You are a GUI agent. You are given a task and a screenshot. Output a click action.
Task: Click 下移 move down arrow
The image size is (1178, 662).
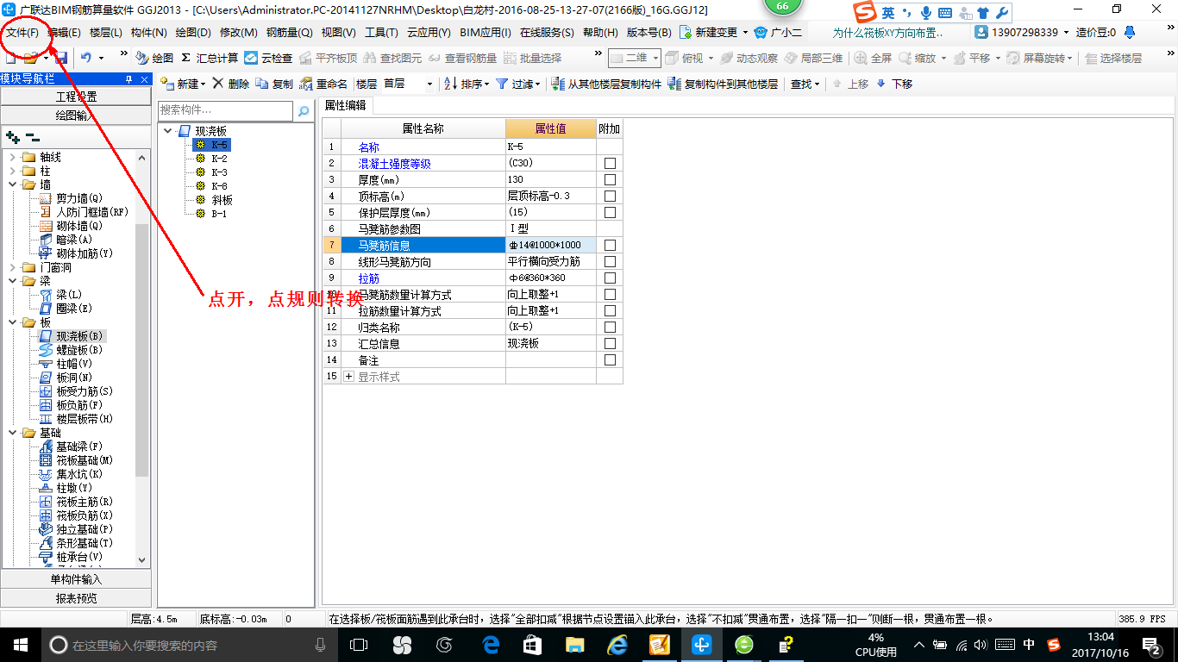point(893,84)
